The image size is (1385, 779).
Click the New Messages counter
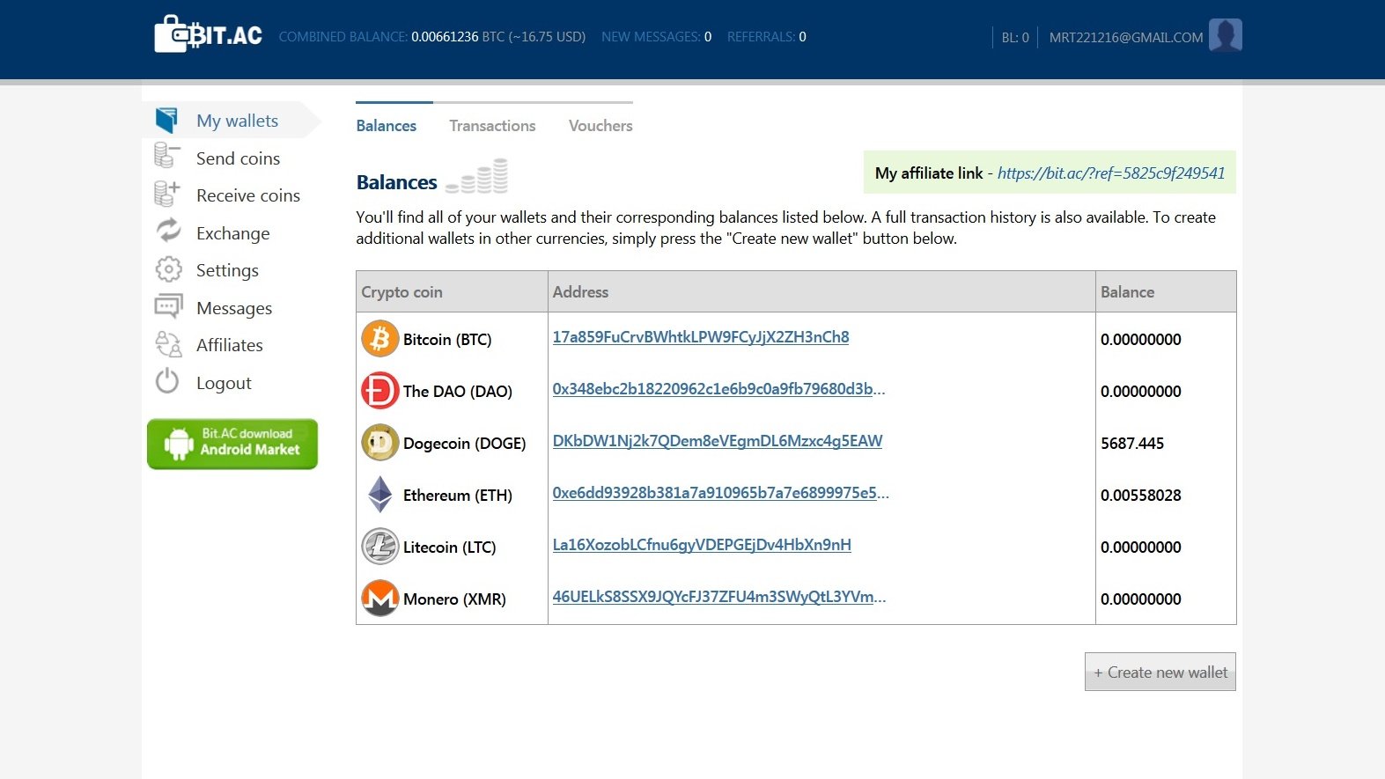point(657,37)
